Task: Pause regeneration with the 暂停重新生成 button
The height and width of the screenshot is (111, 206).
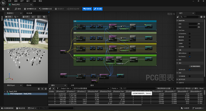Action: (30, 9)
